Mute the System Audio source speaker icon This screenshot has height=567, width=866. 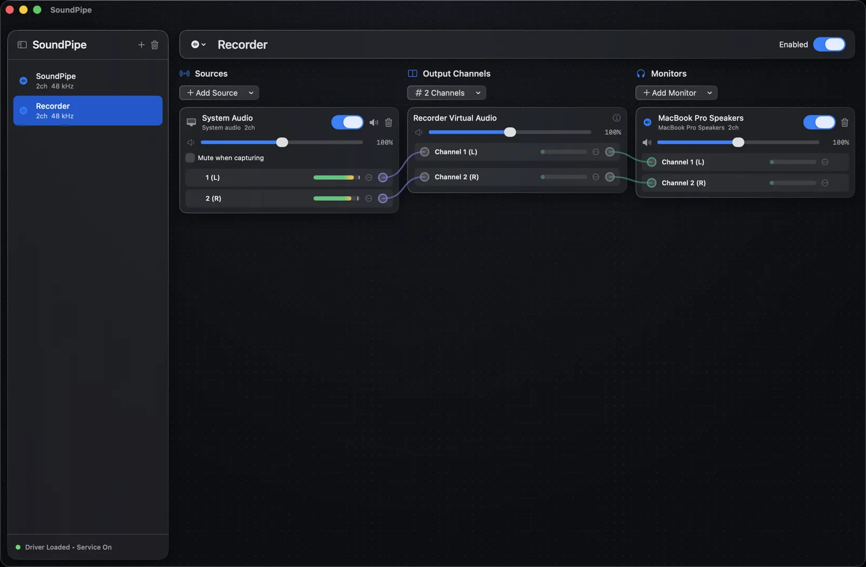click(374, 122)
